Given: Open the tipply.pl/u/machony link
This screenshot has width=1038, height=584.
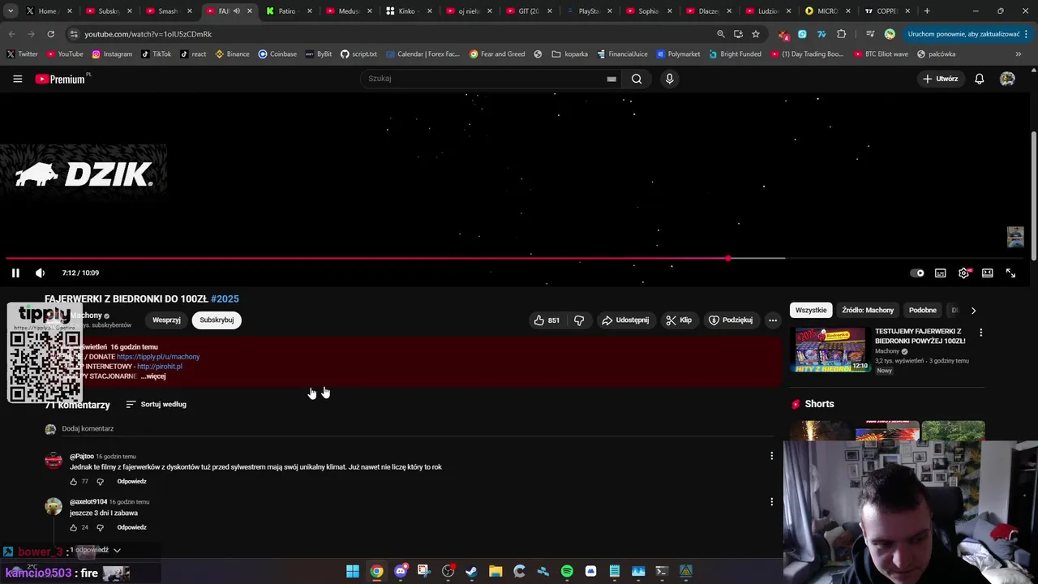Looking at the screenshot, I should 158,357.
